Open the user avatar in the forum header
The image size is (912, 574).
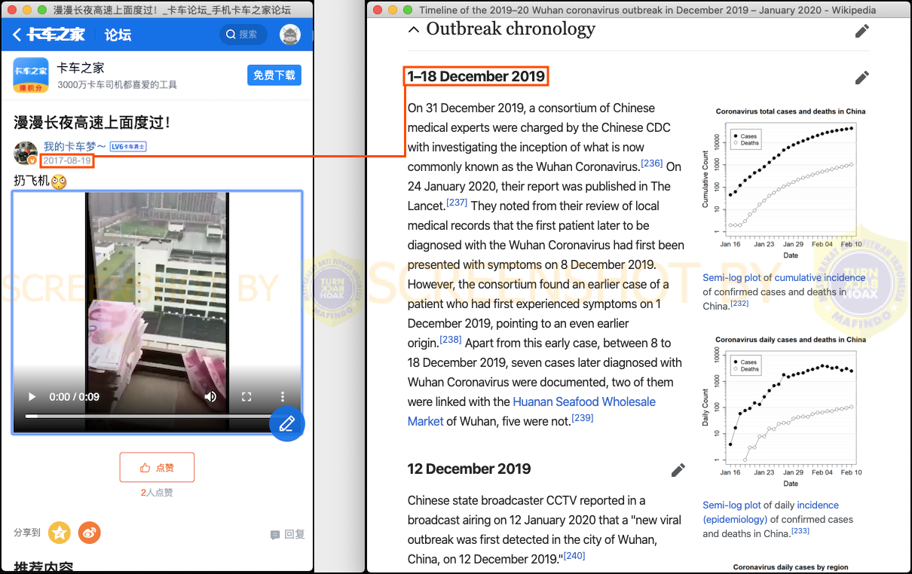click(289, 35)
